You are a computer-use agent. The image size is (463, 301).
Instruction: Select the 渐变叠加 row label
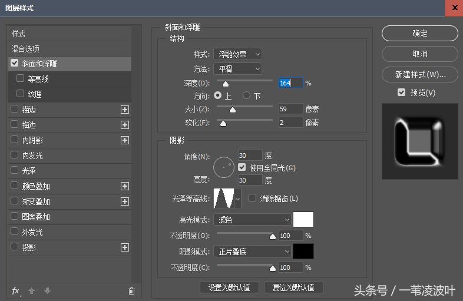click(x=36, y=201)
